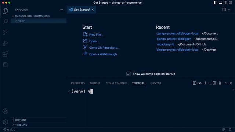
Task: Switch to JUPYTER panel tab
Action: 156,83
